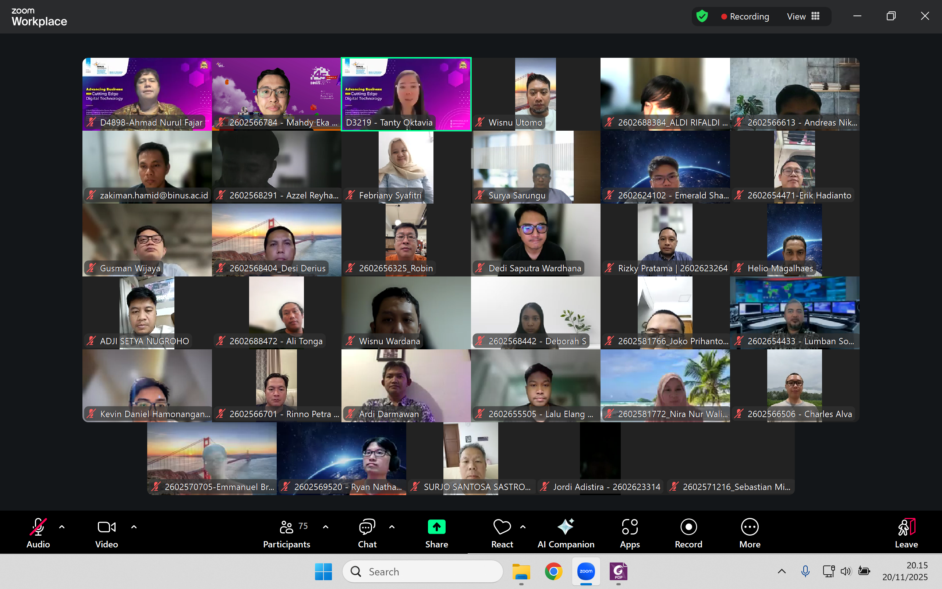Select Tanty Oktavia's highlighted video tile

click(x=406, y=94)
